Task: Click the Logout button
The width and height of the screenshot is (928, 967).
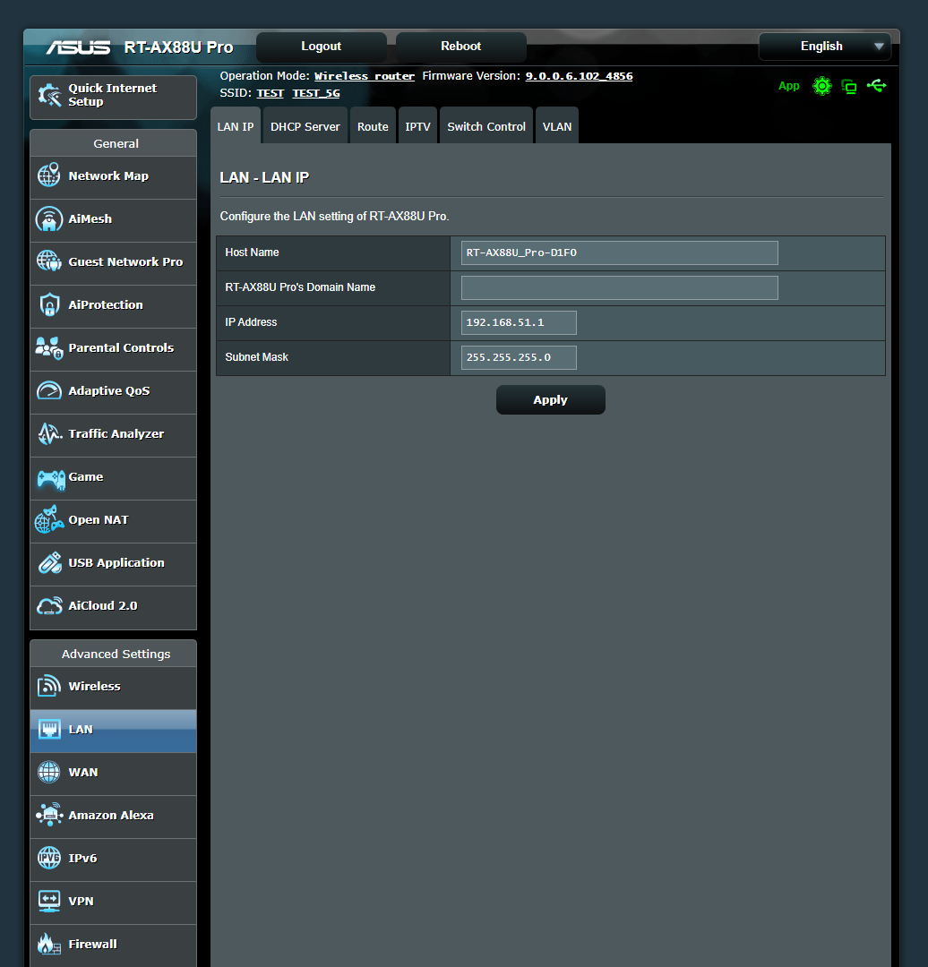Action: pyautogui.click(x=322, y=47)
